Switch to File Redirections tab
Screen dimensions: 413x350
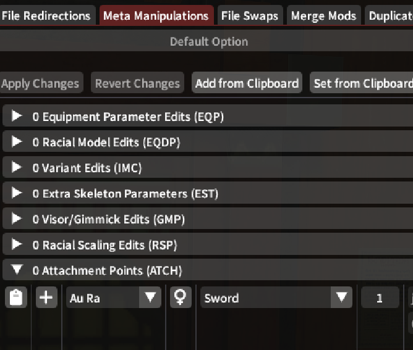pyautogui.click(x=47, y=16)
